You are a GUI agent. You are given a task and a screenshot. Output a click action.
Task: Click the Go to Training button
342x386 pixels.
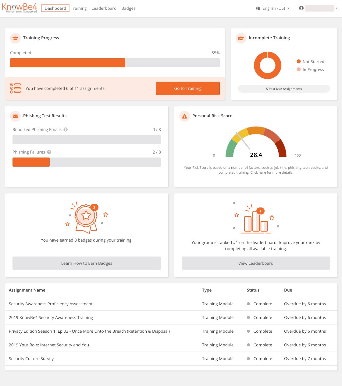188,88
